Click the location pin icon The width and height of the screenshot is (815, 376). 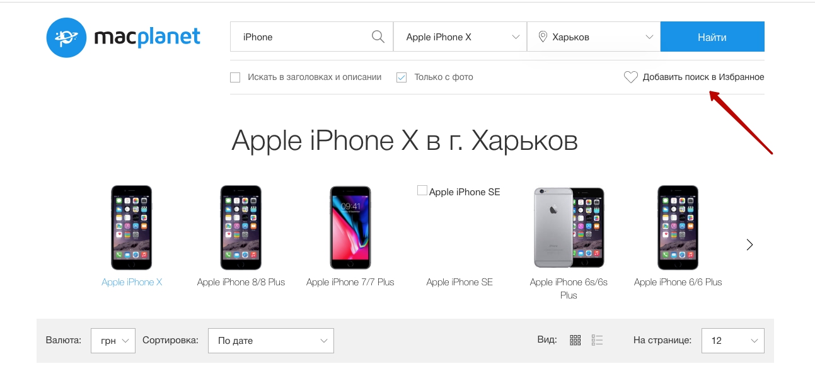542,37
